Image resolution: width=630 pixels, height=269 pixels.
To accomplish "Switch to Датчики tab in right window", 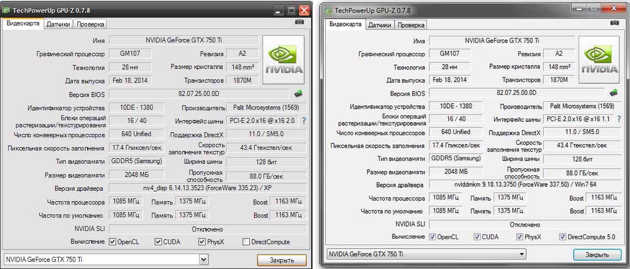I will (380, 25).
